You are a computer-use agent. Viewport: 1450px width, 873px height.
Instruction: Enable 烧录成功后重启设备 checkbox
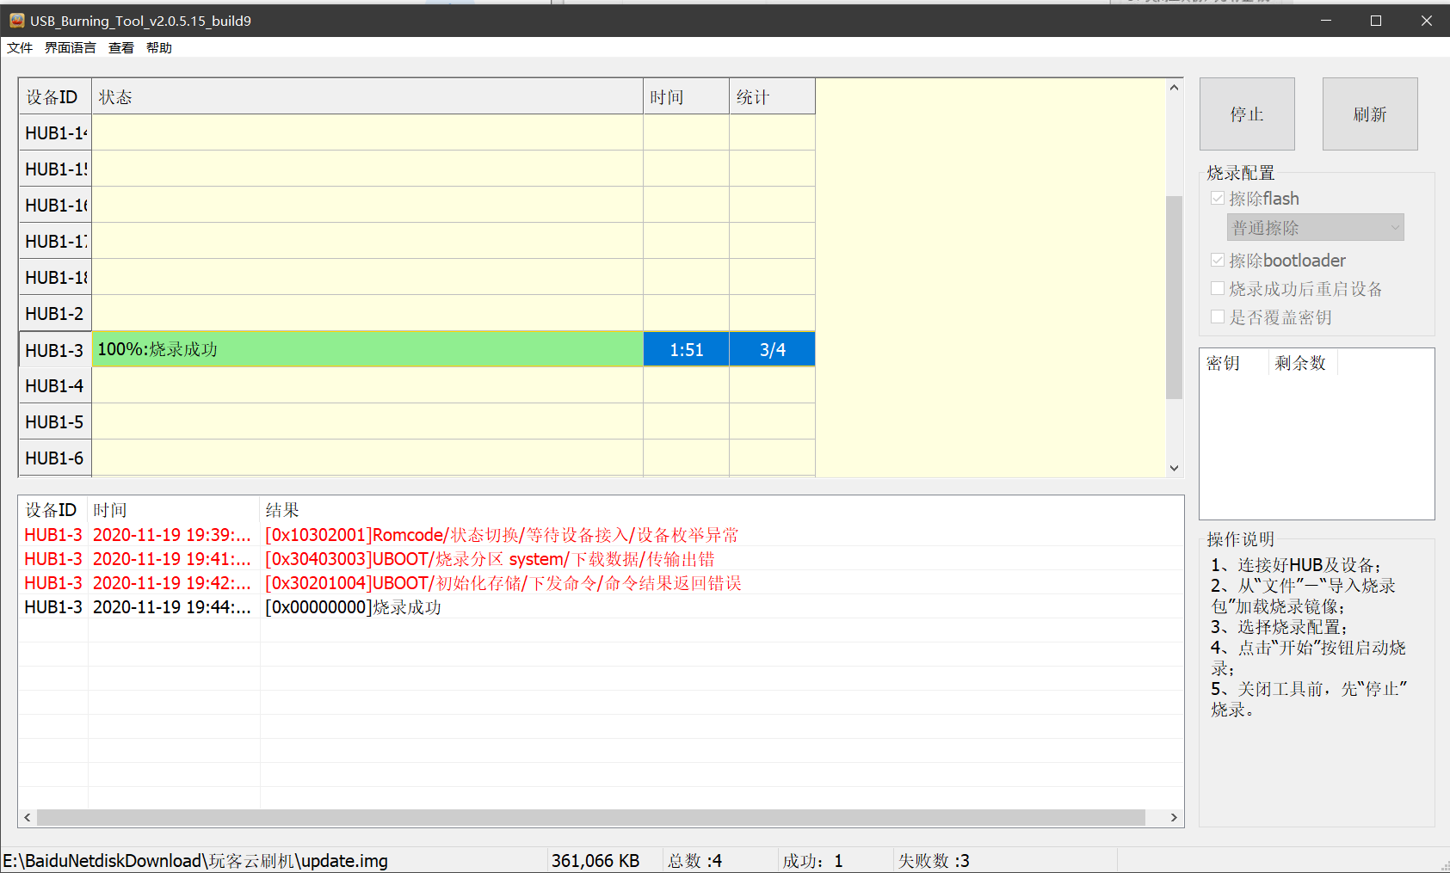pyautogui.click(x=1218, y=289)
